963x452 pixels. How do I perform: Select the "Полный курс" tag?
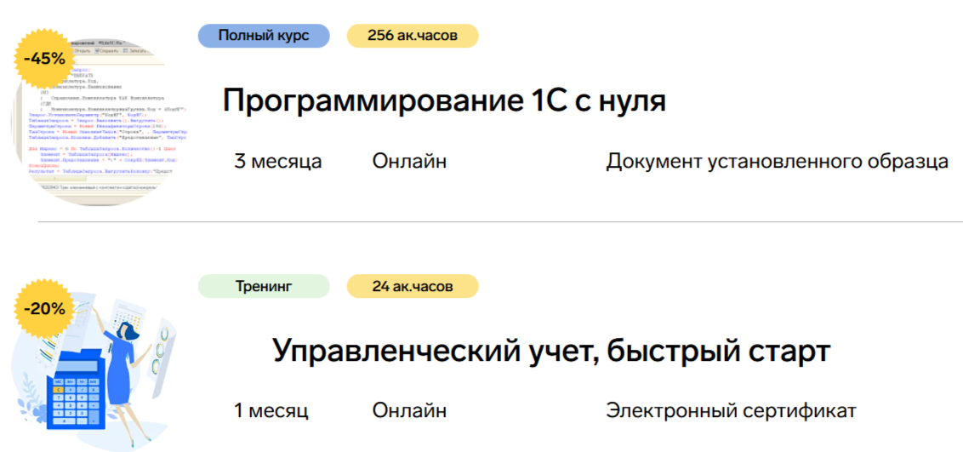coord(263,36)
